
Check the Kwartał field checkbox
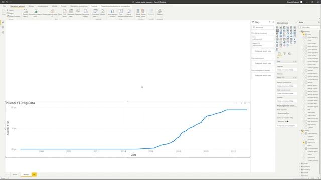point(304,71)
